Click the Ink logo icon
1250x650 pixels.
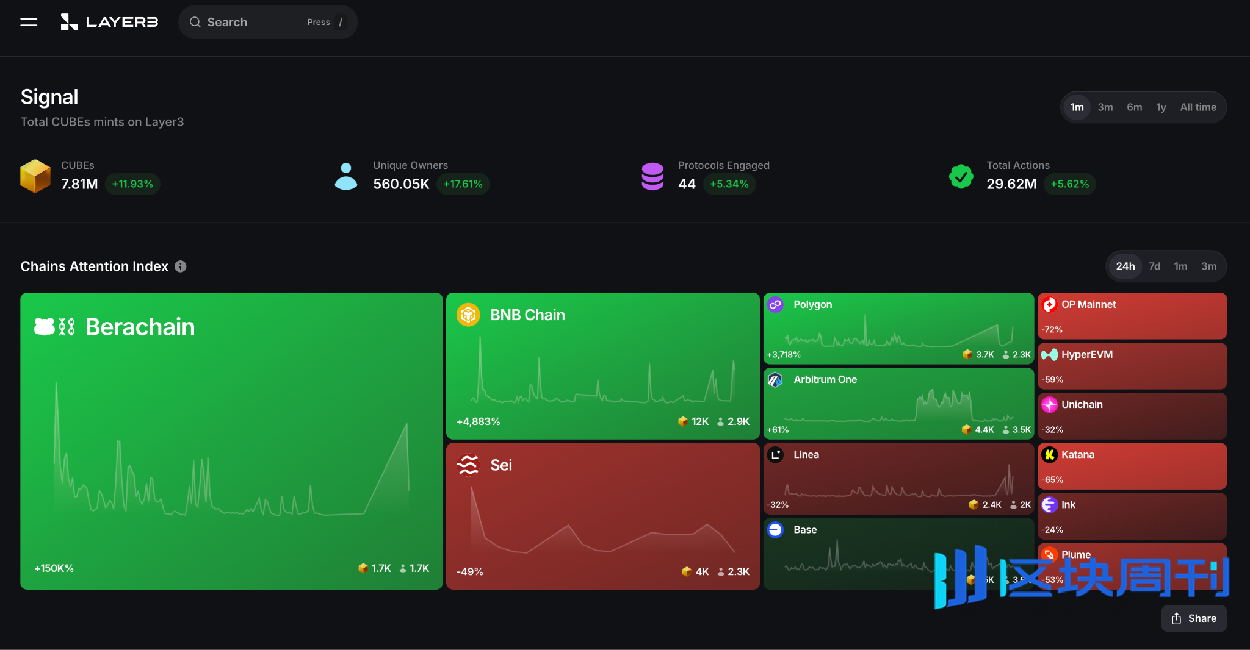click(x=1049, y=504)
